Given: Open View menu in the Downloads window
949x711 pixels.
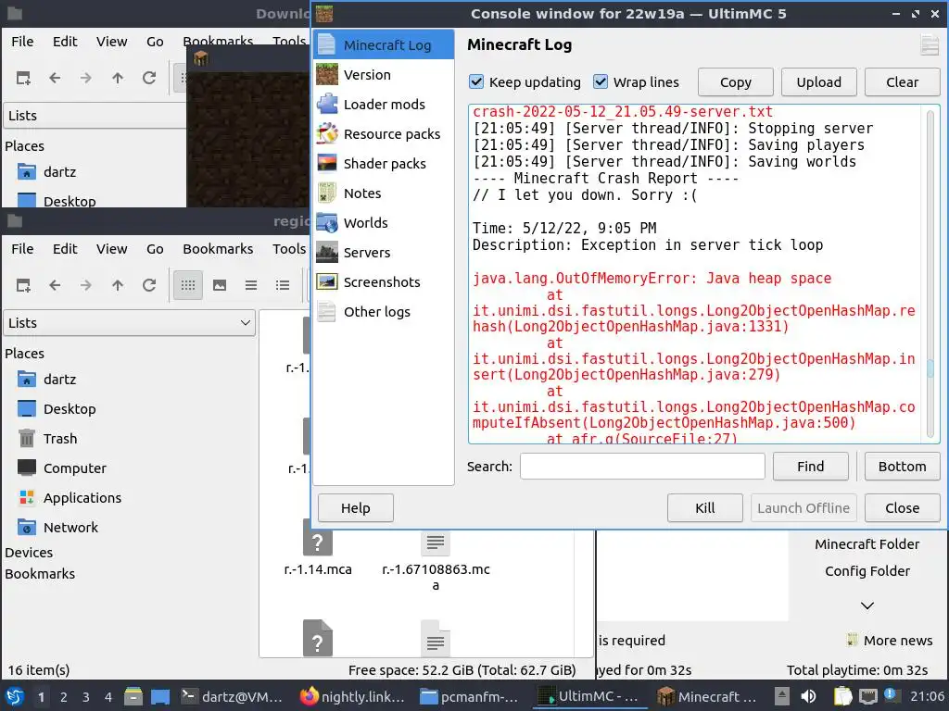Looking at the screenshot, I should click(x=112, y=41).
